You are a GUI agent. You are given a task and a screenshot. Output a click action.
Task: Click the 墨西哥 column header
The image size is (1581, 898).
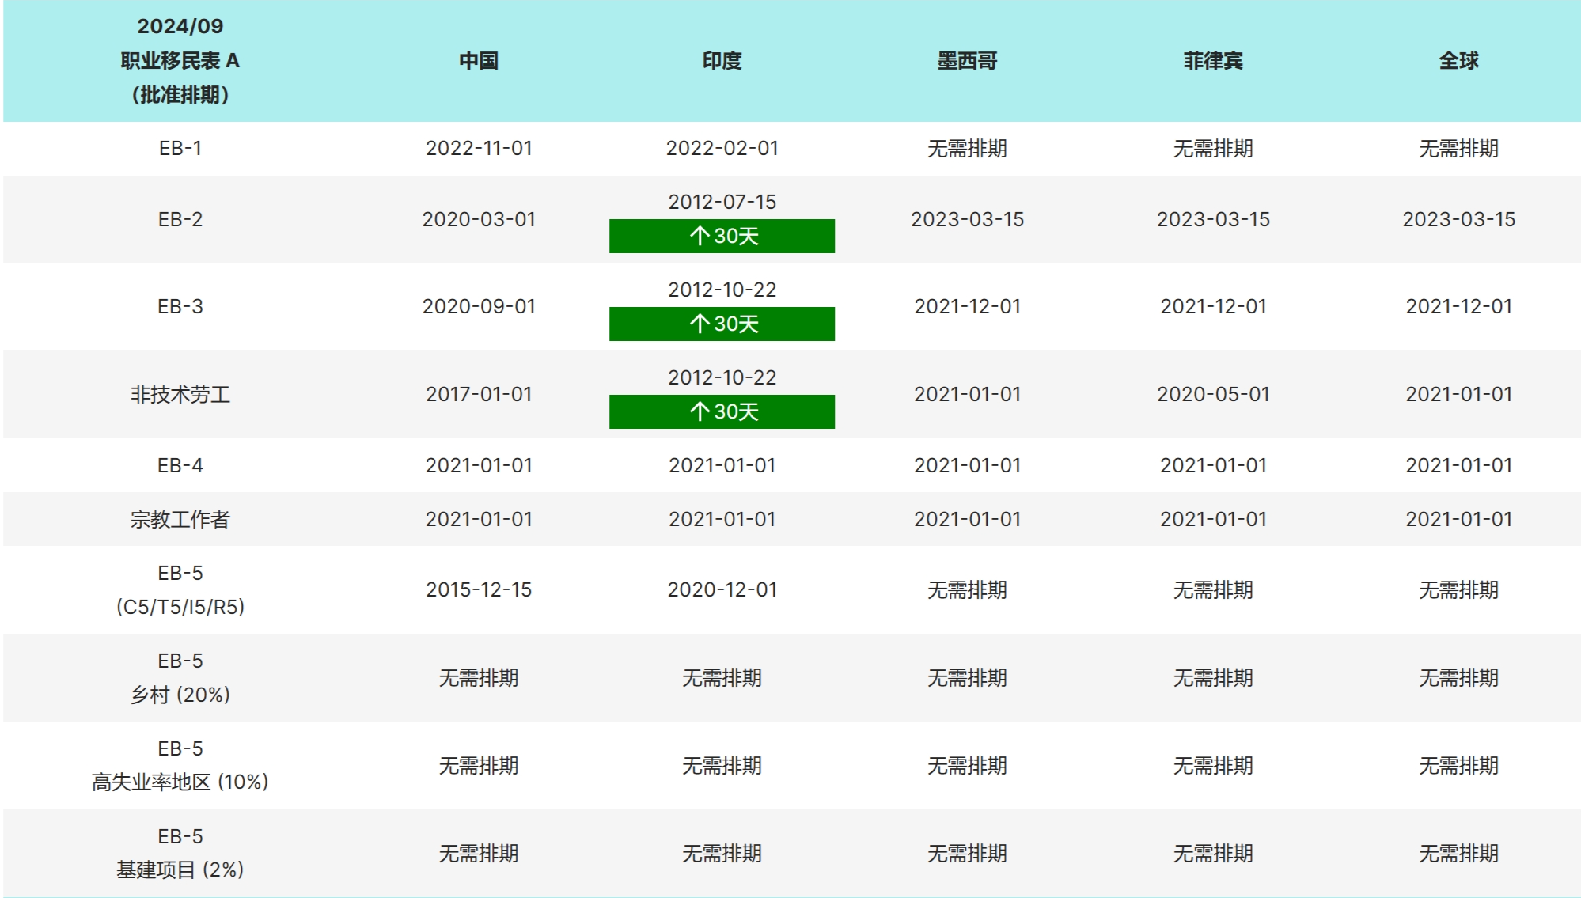tap(967, 61)
